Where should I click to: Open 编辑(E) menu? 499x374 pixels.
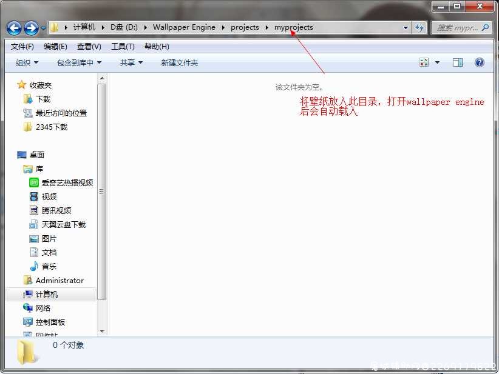click(55, 47)
